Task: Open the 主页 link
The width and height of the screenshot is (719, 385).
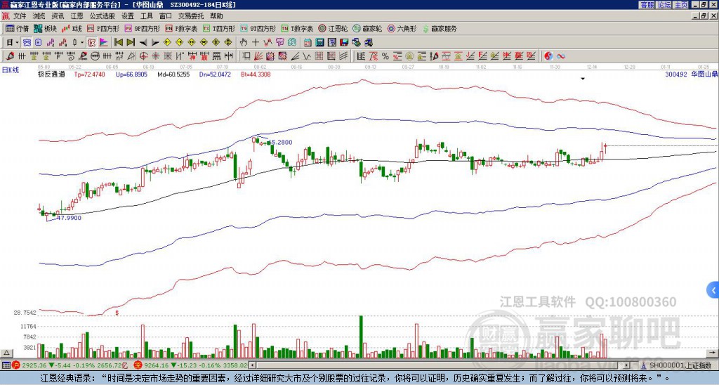Action: [681, 4]
